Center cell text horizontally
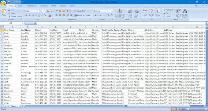 [60, 15]
